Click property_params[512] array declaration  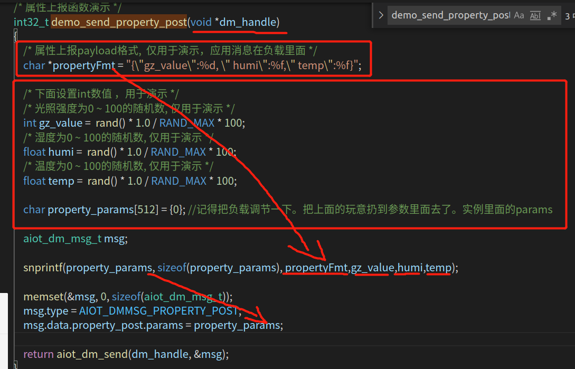tap(103, 210)
